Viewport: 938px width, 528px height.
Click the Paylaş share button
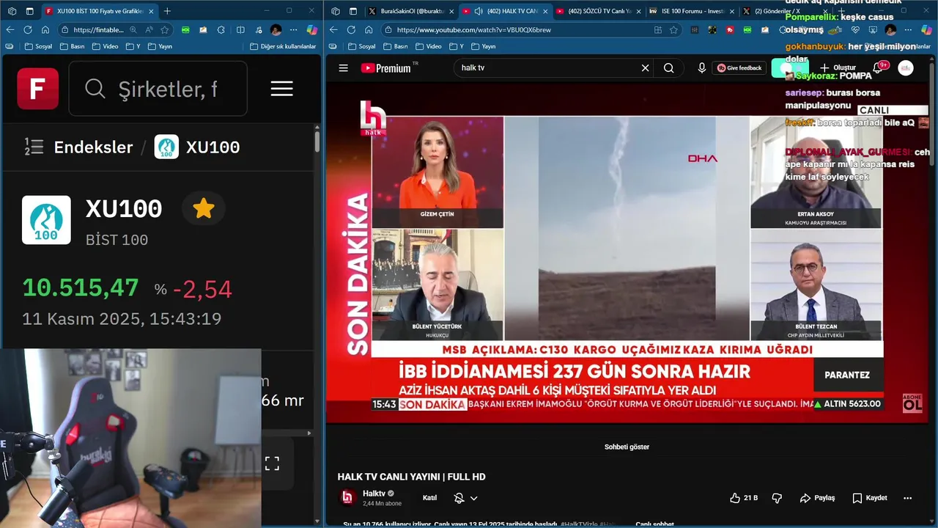pyautogui.click(x=817, y=498)
